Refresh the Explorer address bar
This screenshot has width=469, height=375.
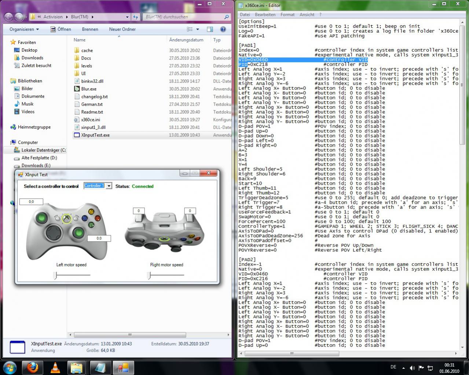click(136, 17)
